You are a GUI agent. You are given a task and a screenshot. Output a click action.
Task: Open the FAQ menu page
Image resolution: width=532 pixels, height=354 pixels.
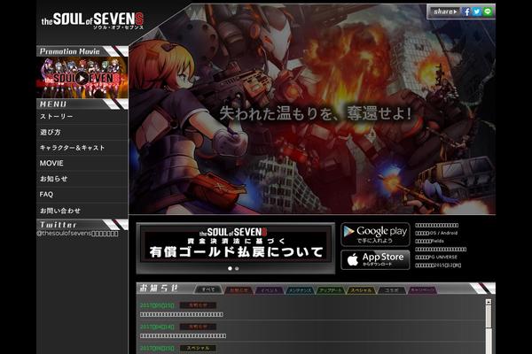[x=82, y=195]
